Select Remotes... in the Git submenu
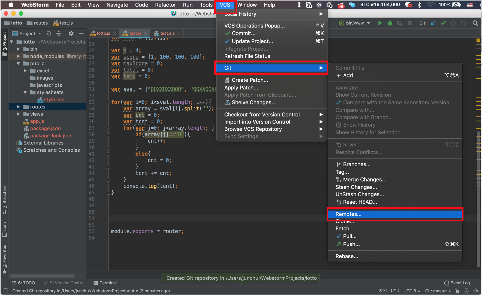 pyautogui.click(x=395, y=214)
